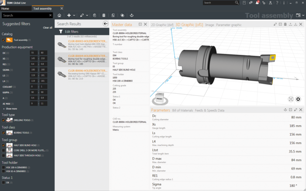Click the XS maximum value field 210
Image resolution: width=306 pixels, height=191 pixels.
[43, 58]
